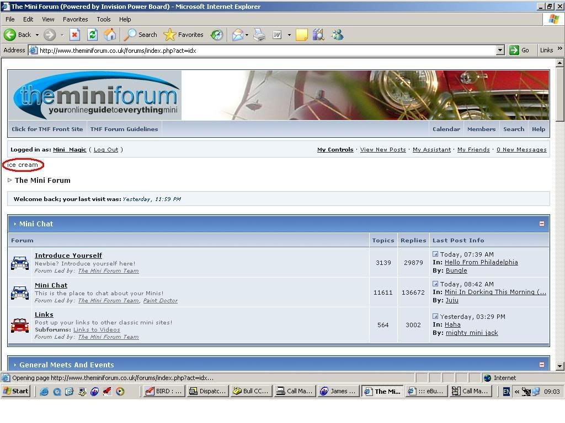Click the blue car icon beside the Mini Chat forum
The image size is (565, 423).
pos(20,292)
